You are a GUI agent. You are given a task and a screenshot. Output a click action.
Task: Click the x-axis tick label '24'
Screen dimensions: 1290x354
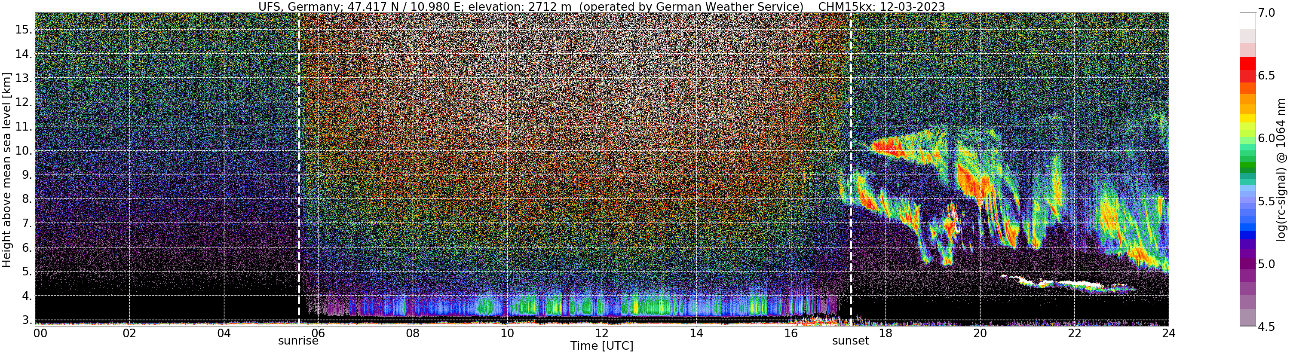tap(1169, 333)
